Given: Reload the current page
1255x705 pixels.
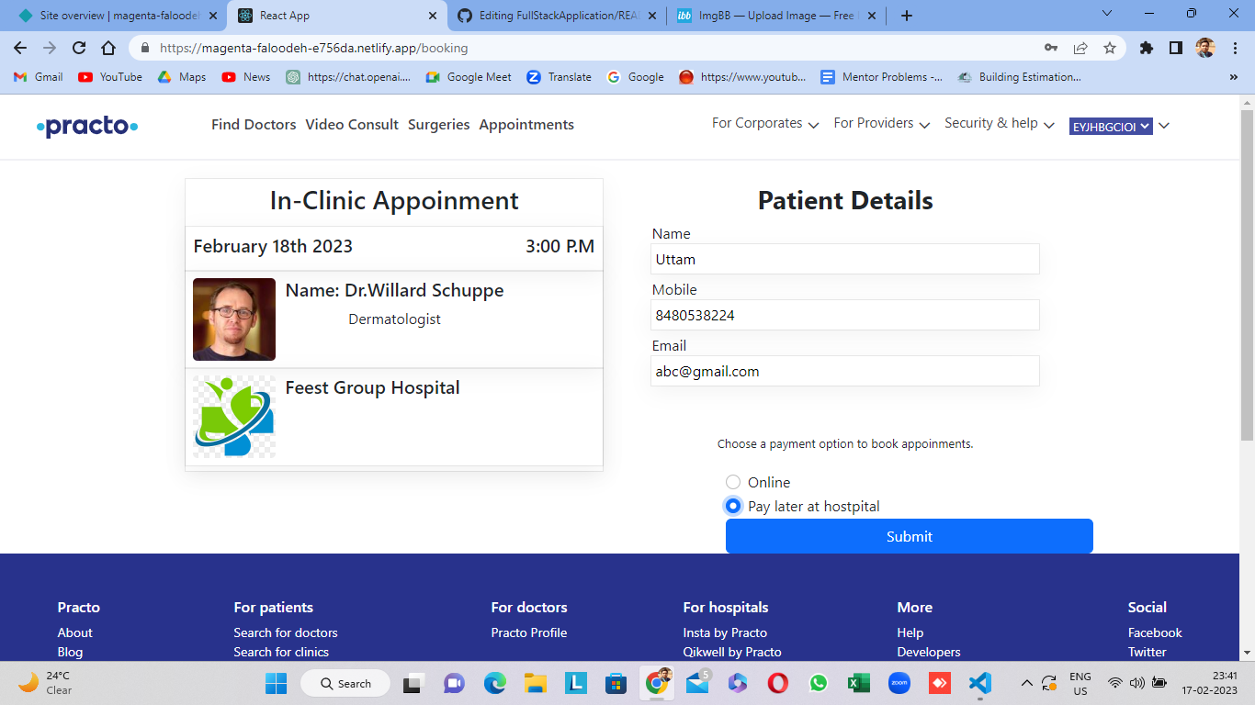Looking at the screenshot, I should tap(79, 48).
